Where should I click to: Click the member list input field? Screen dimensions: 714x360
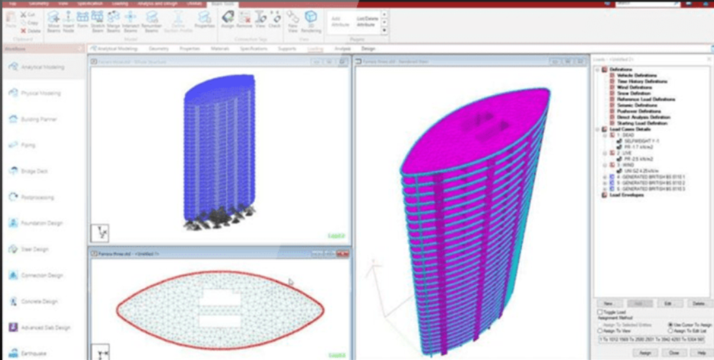[651, 339]
